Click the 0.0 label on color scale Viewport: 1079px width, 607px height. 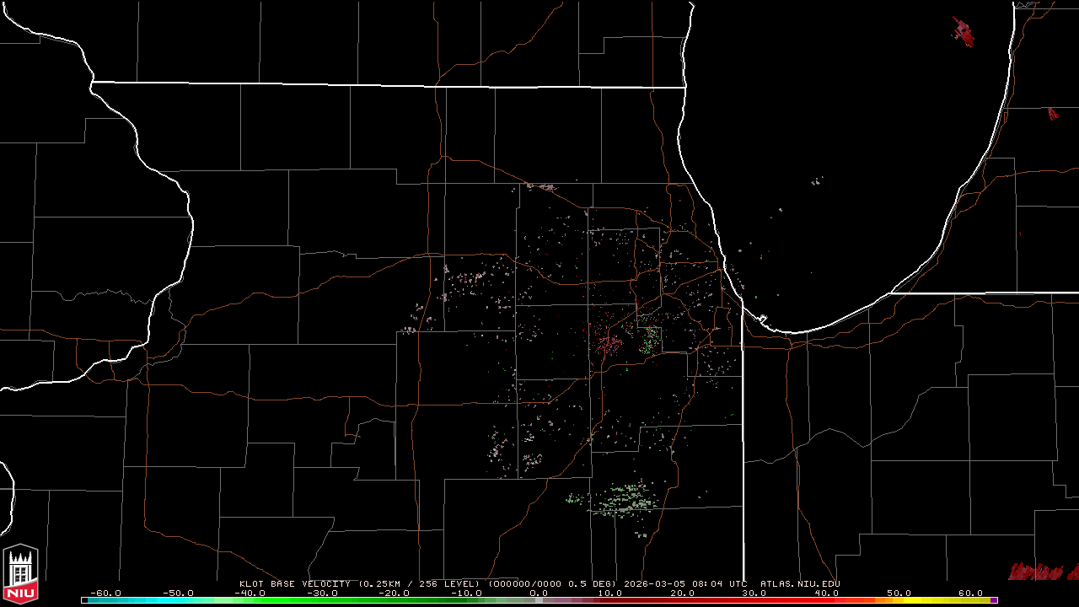tap(539, 594)
